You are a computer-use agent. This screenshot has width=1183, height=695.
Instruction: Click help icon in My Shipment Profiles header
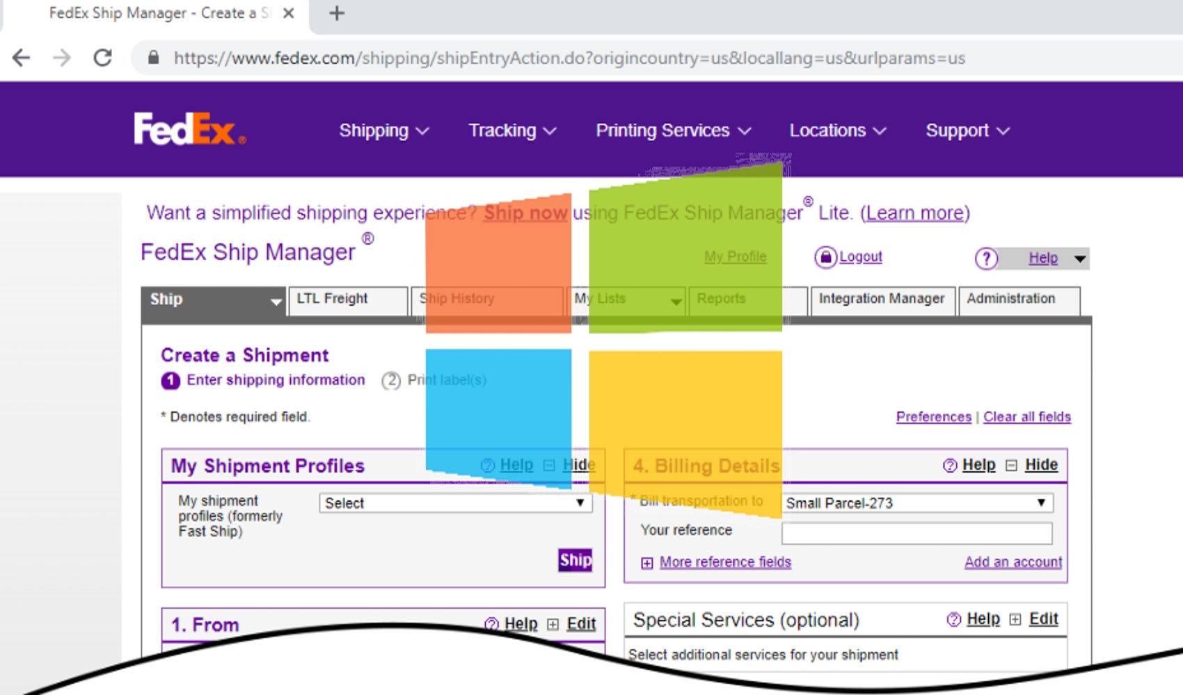488,465
